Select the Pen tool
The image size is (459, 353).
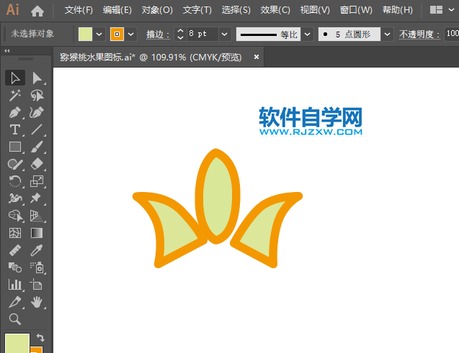point(15,112)
